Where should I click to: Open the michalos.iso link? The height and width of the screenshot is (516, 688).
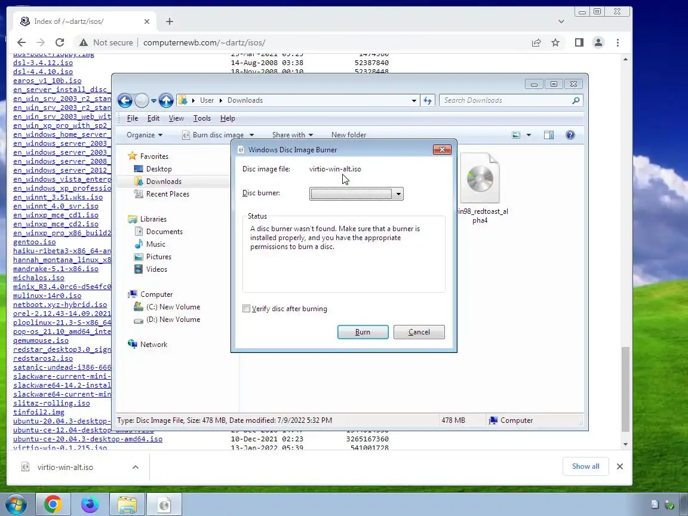point(39,278)
